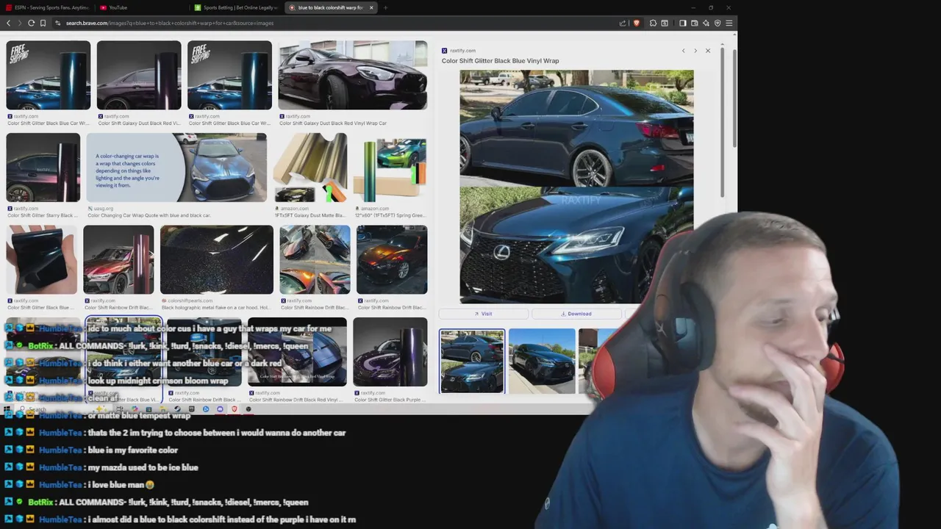The image size is (941, 529).
Task: Click the bottom BotRix ALL COMMANDS chat message
Action: (x=183, y=503)
